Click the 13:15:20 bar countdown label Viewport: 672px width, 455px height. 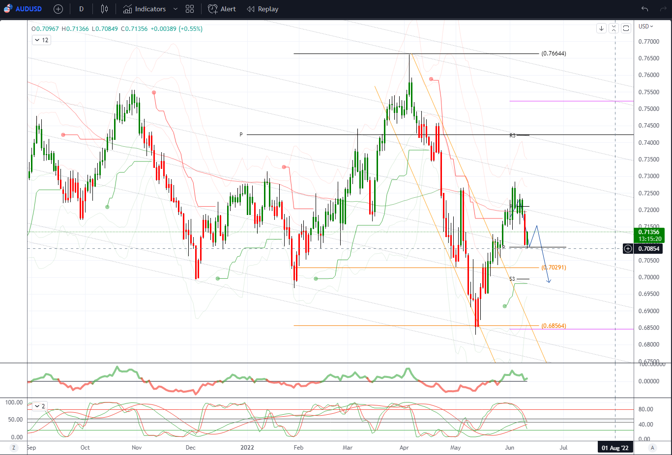click(x=649, y=239)
